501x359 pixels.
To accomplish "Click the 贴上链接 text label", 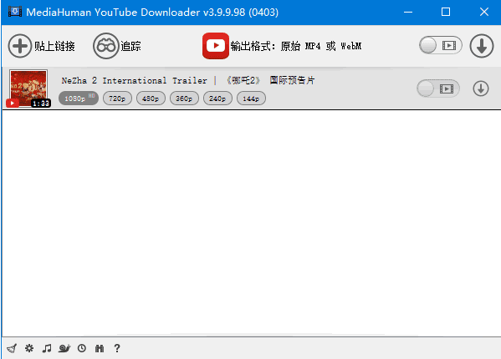I will [x=54, y=46].
